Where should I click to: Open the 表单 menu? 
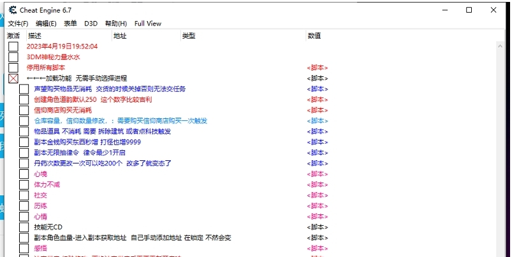click(x=70, y=24)
